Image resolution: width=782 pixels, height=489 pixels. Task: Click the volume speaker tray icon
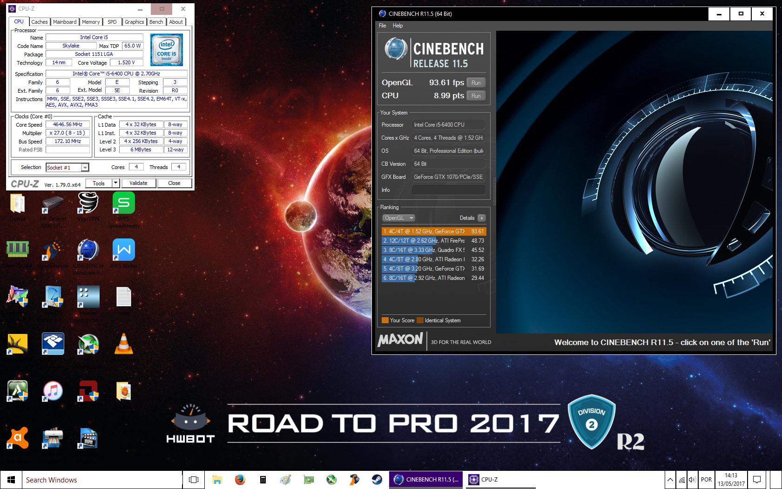(x=692, y=480)
